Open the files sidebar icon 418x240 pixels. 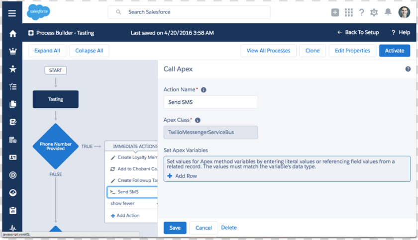click(x=12, y=104)
